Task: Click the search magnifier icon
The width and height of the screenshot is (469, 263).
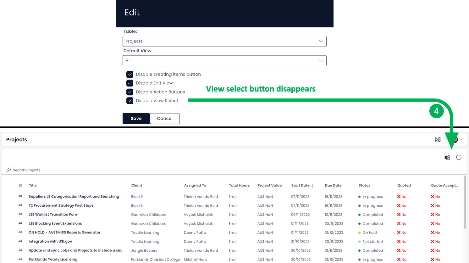Action: point(8,170)
